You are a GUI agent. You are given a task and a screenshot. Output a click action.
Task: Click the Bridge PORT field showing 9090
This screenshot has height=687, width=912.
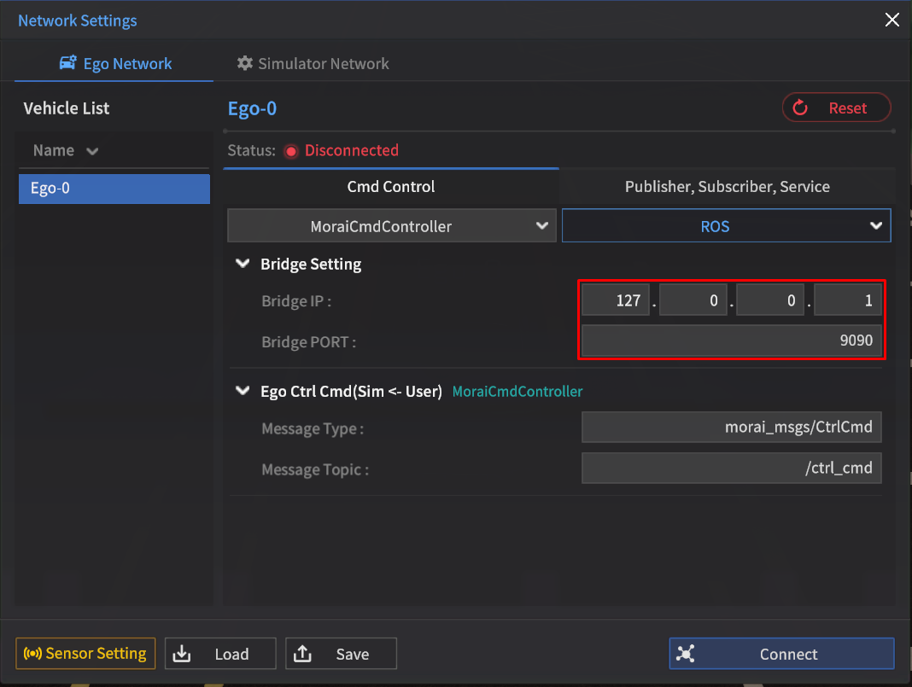click(731, 341)
